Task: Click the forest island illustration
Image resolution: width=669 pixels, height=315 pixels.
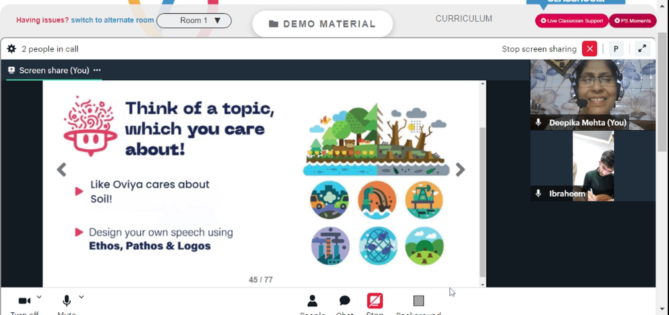Action: click(376, 140)
